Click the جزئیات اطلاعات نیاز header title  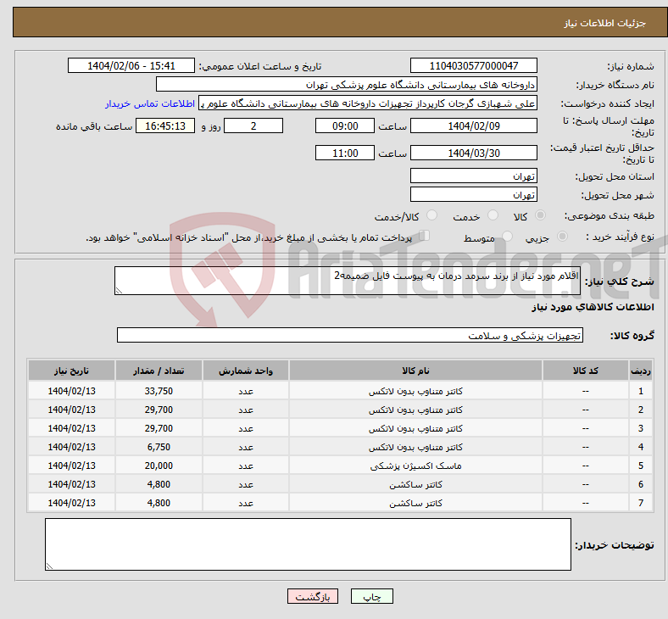[x=605, y=23]
